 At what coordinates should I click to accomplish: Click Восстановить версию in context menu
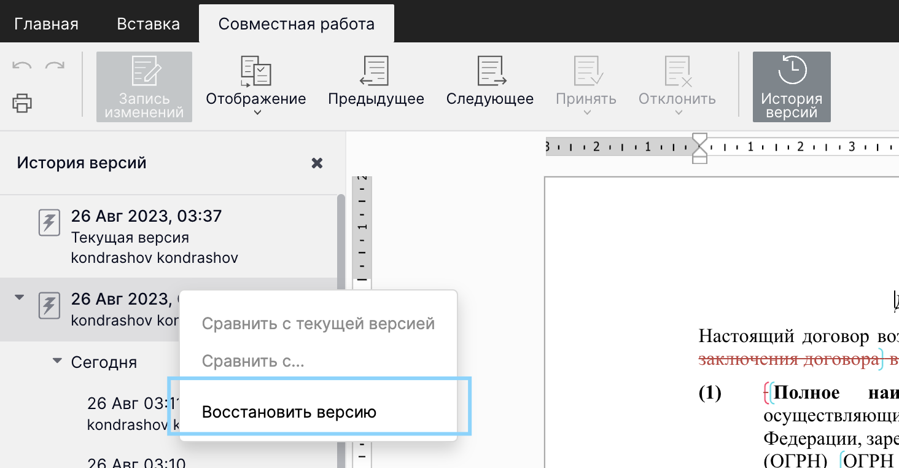(x=318, y=411)
